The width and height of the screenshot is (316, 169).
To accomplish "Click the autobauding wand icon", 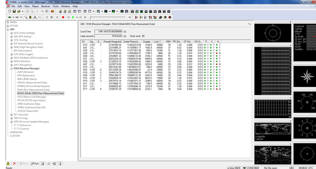I will (26, 18).
